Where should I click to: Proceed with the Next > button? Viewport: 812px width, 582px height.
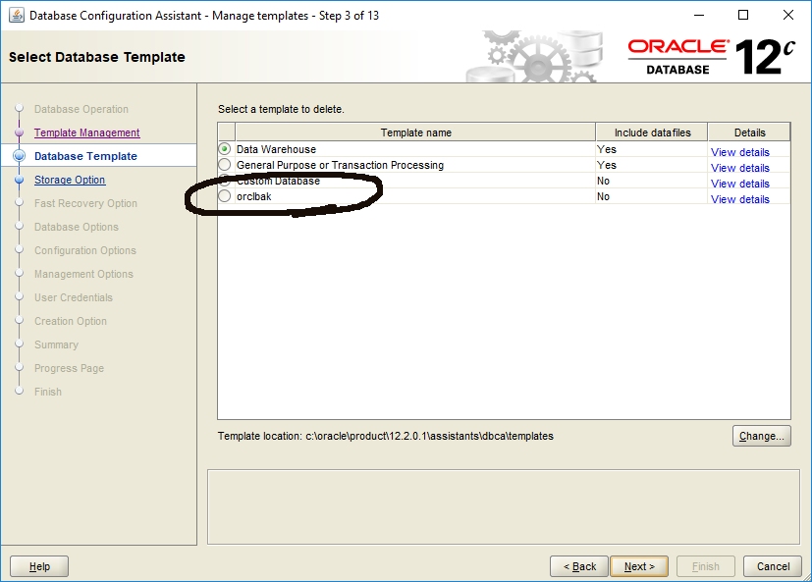[639, 566]
